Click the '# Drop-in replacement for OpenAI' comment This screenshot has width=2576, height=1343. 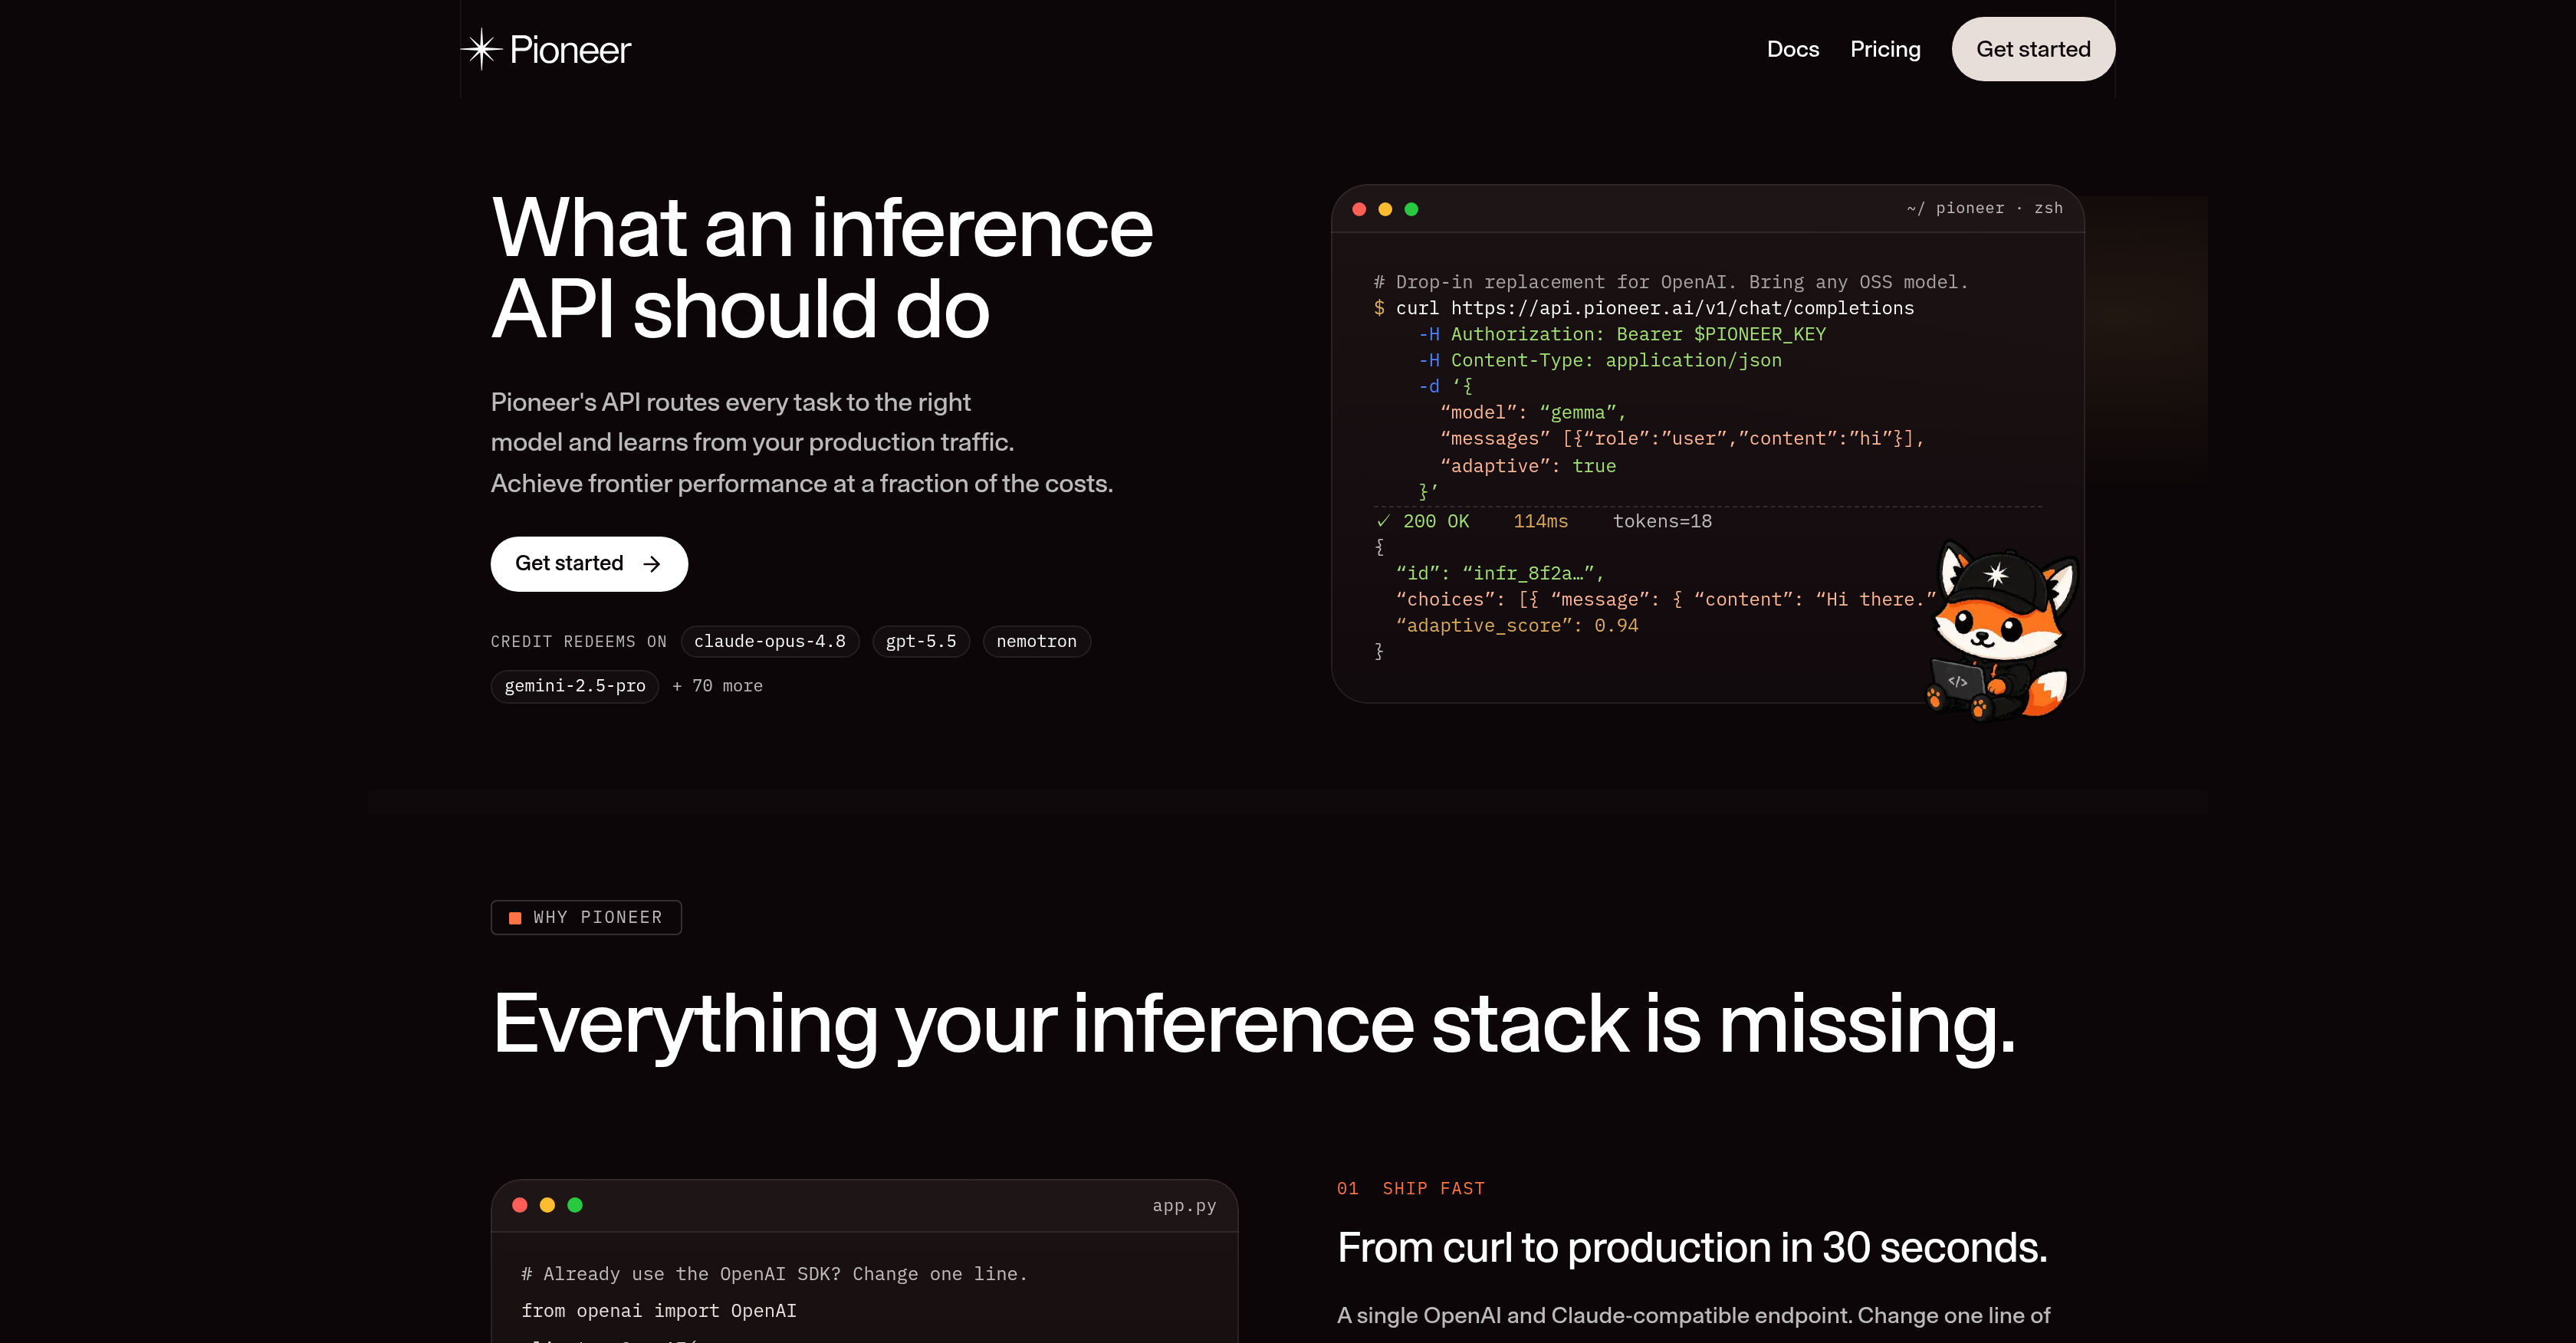[x=1670, y=282]
